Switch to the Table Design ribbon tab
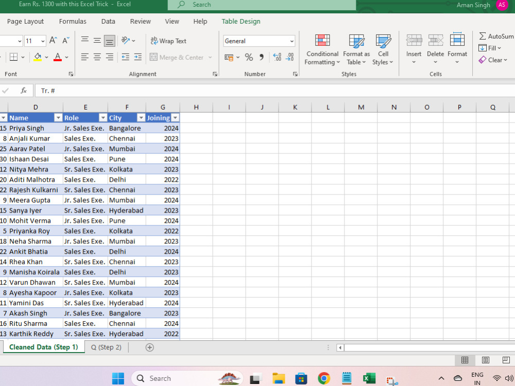This screenshot has width=515, height=386. point(241,21)
